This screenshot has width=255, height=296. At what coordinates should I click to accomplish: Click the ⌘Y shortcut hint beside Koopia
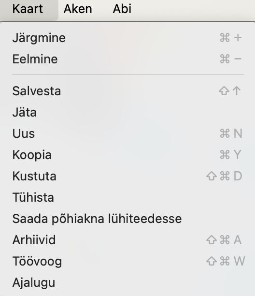tap(231, 155)
